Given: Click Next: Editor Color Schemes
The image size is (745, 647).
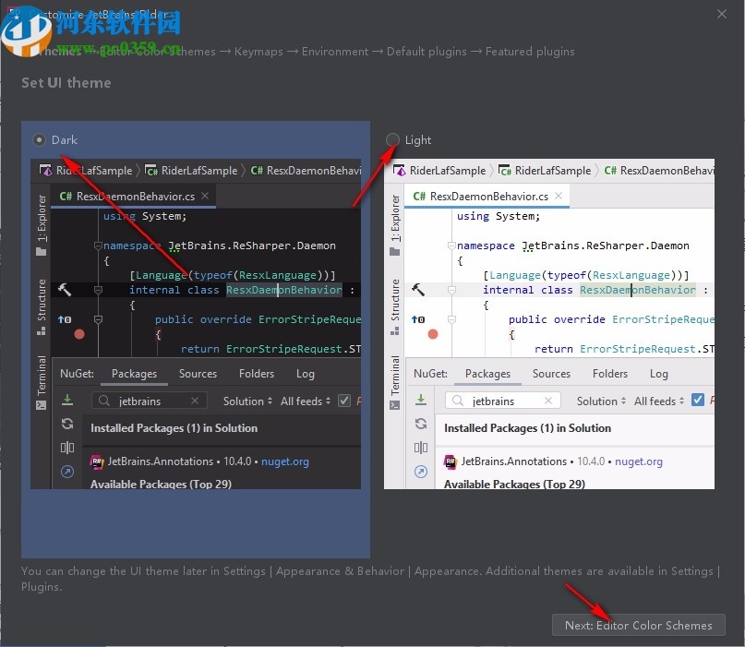Looking at the screenshot, I should [638, 625].
